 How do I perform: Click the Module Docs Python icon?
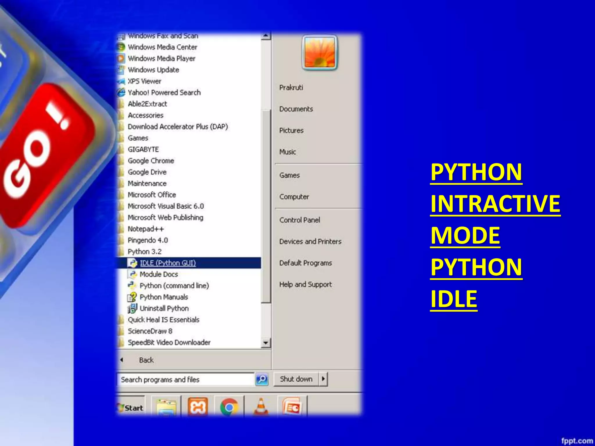pos(132,274)
